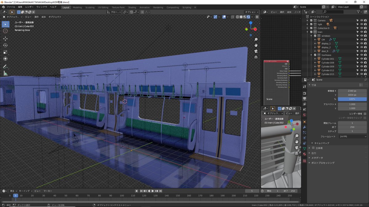This screenshot has width=369, height=207.
Task: Uncheck the Camera collection checkbox
Action: coord(311,21)
